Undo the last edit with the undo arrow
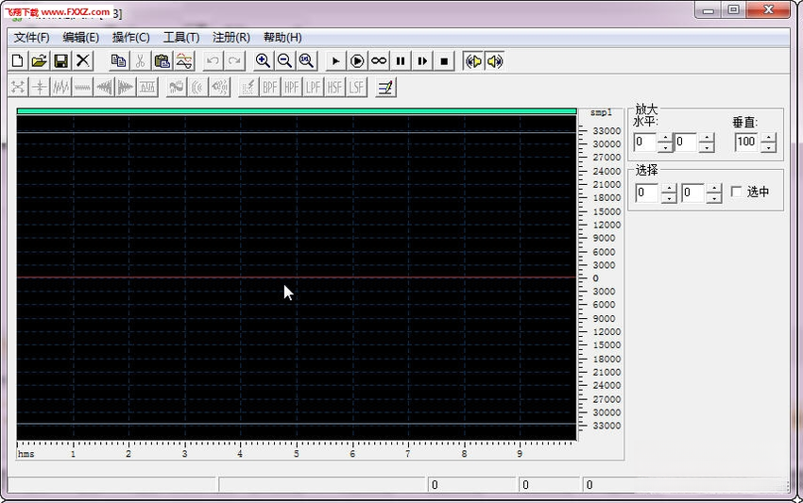The image size is (803, 503). (213, 61)
